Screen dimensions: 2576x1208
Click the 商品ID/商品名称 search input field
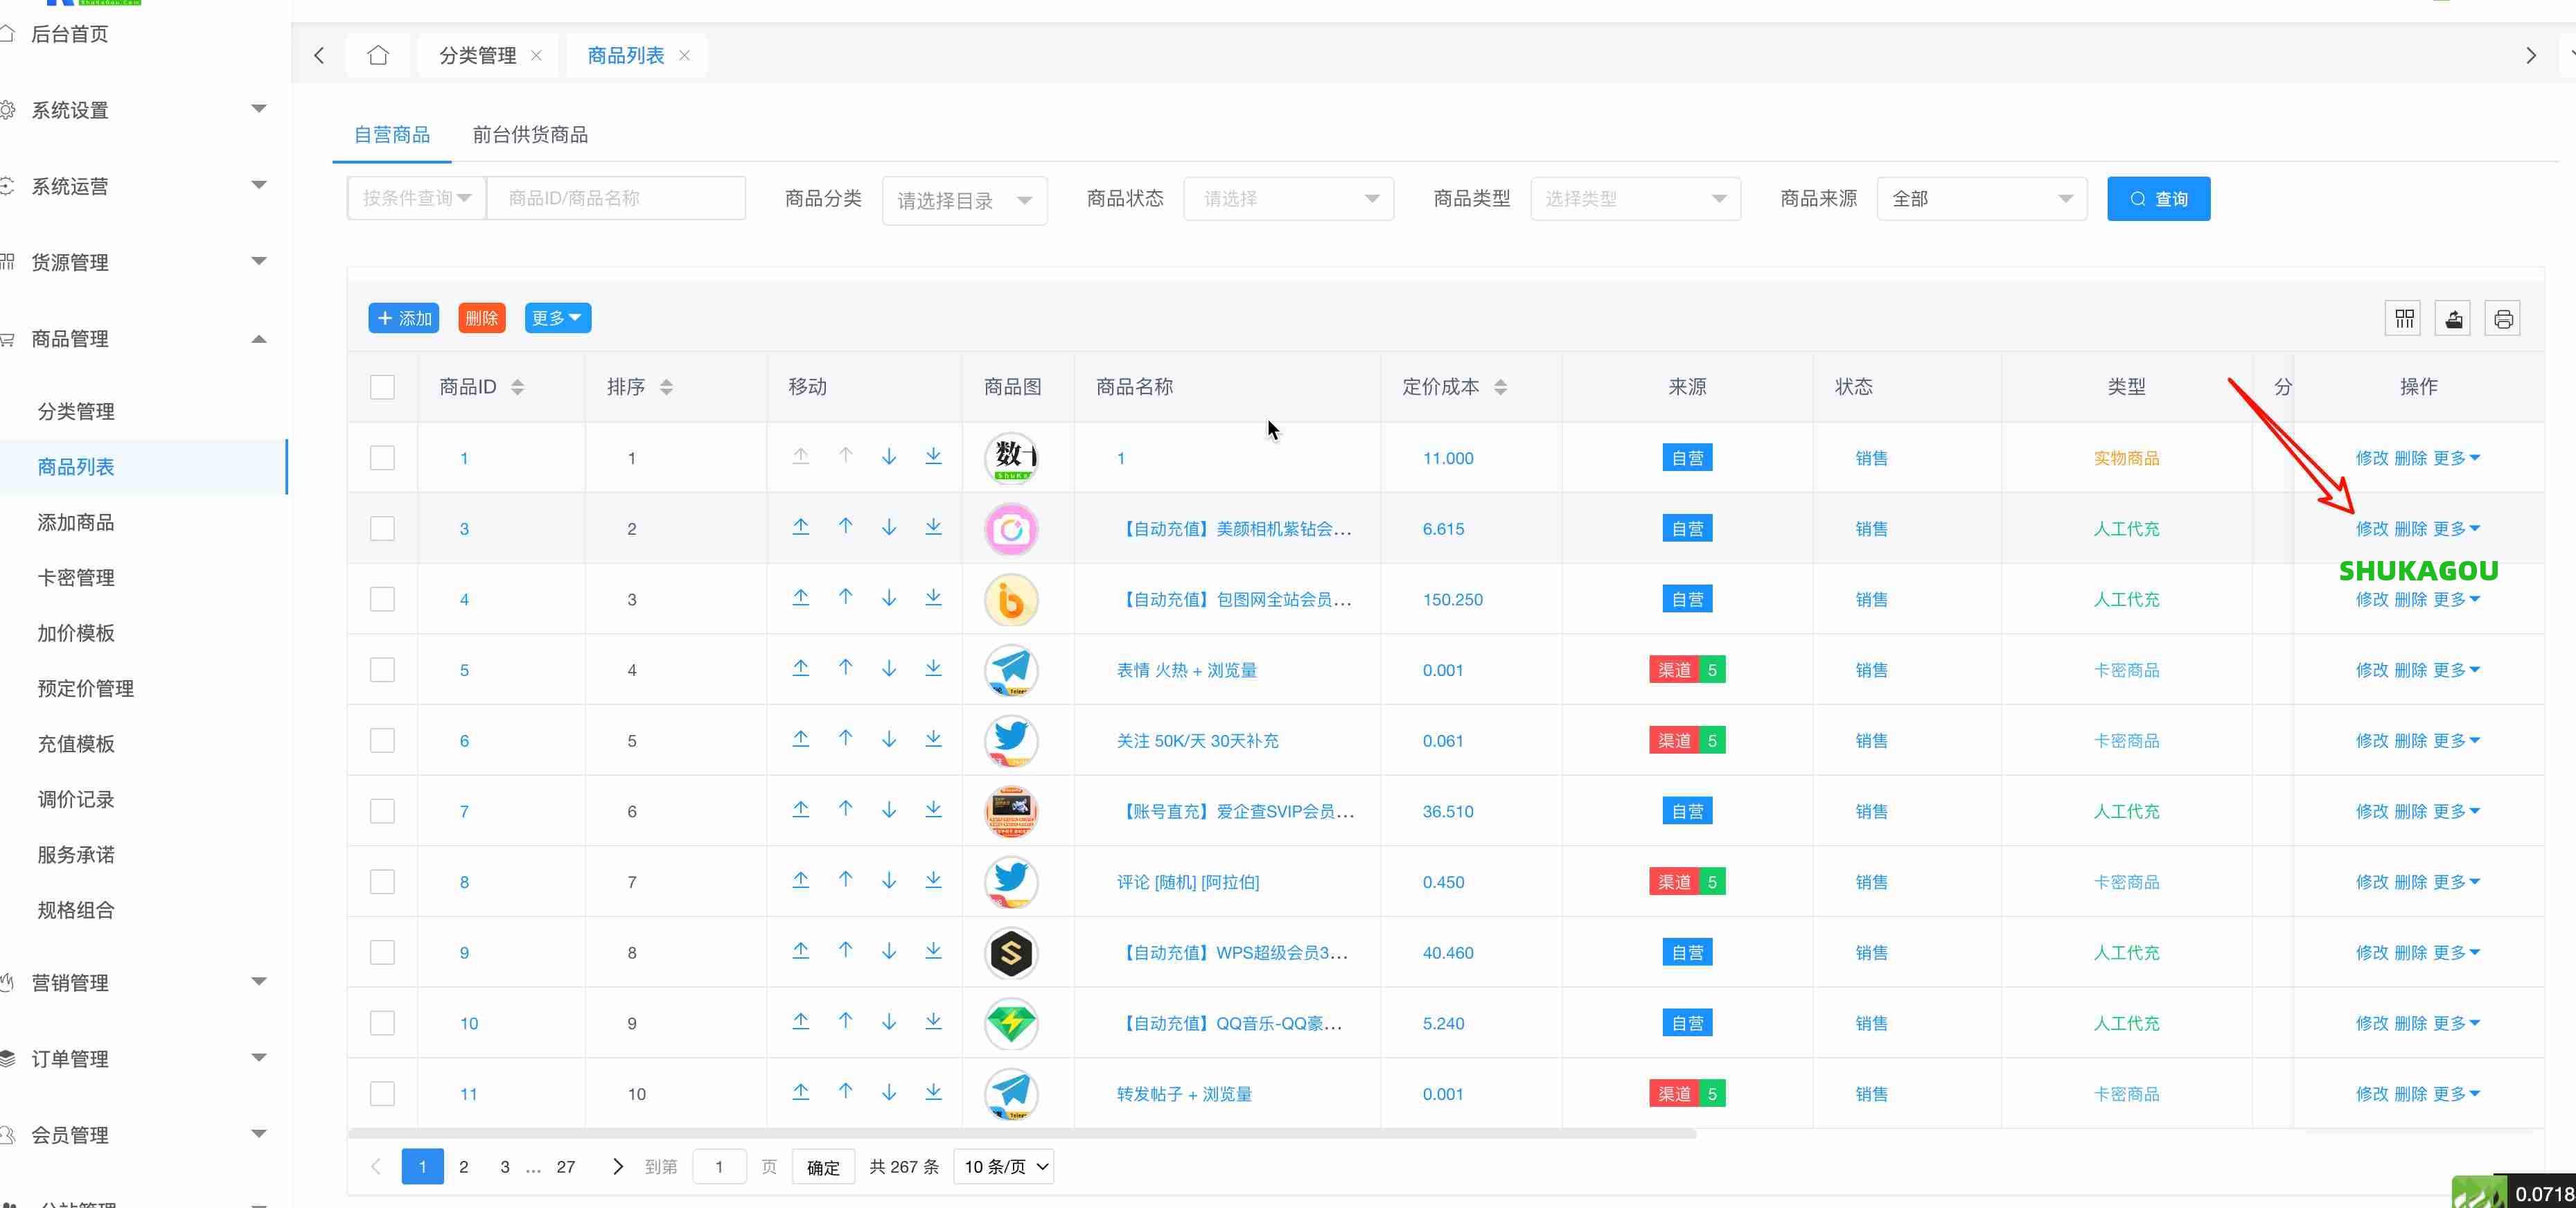(616, 198)
